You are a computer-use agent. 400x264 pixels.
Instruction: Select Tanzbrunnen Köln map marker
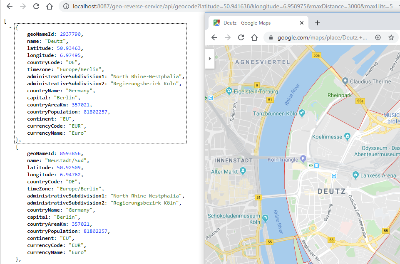pyautogui.click(x=302, y=113)
